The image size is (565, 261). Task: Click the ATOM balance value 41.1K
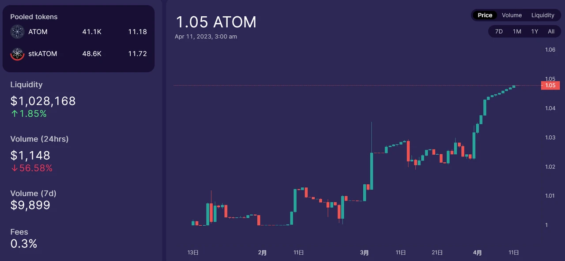coord(92,31)
